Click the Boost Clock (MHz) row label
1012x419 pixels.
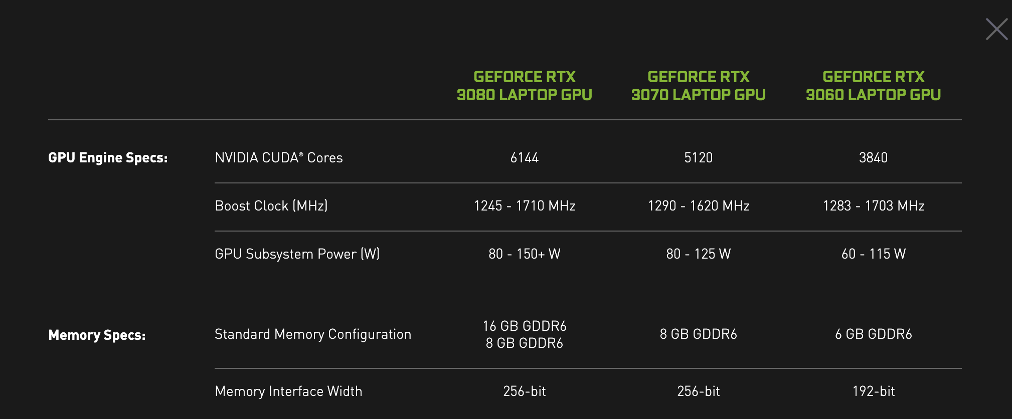point(271,206)
